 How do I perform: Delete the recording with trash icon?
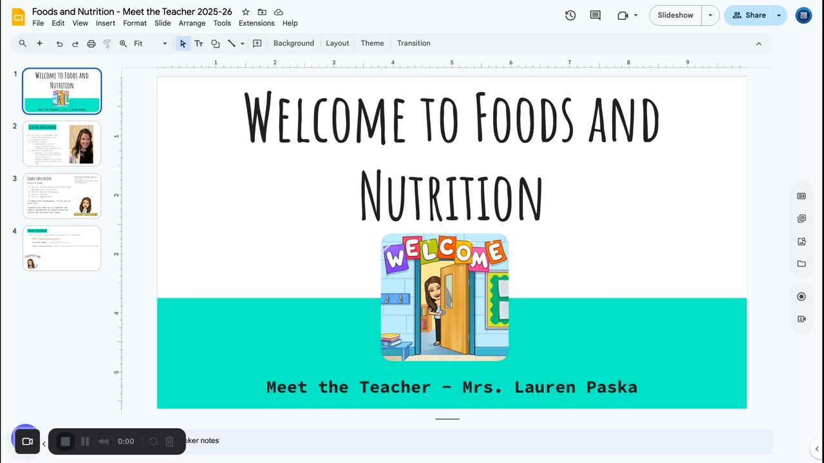click(170, 441)
